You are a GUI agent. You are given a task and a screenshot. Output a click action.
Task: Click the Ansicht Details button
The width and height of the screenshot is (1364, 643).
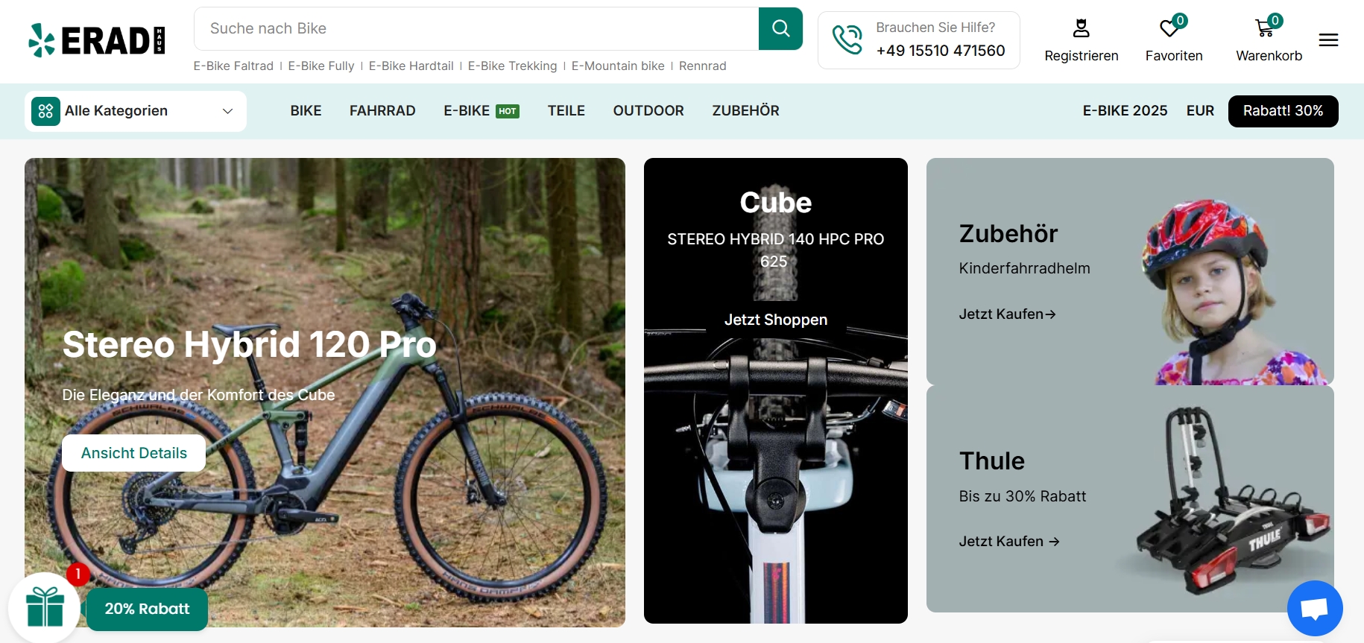click(134, 453)
